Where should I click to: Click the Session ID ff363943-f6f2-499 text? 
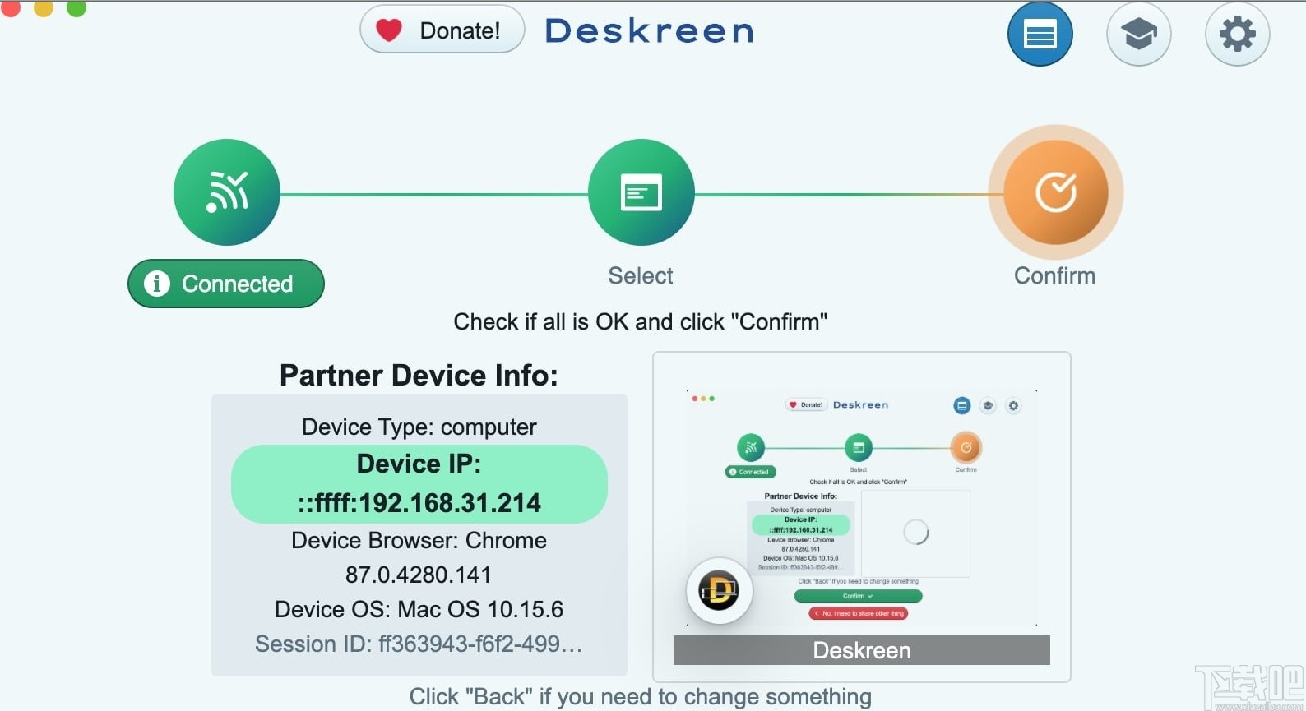[419, 644]
